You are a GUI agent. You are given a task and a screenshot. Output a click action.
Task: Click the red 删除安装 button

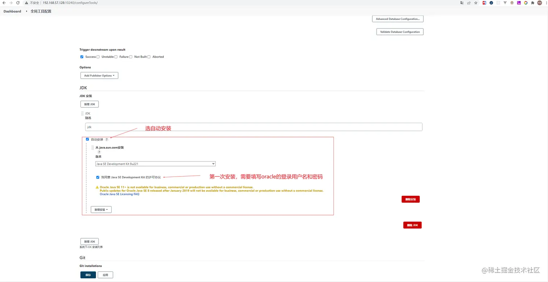pyautogui.click(x=411, y=199)
